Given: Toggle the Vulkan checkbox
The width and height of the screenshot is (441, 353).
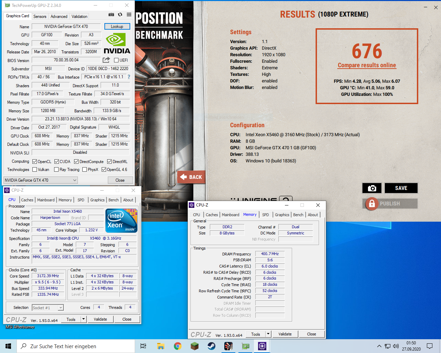Looking at the screenshot, I should 34,170.
